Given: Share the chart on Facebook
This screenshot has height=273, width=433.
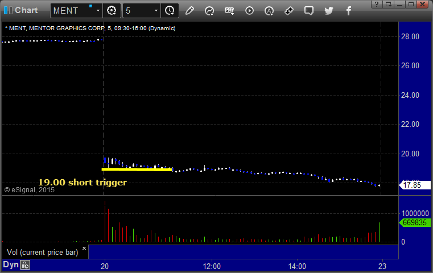Looking at the screenshot, I should [348, 11].
